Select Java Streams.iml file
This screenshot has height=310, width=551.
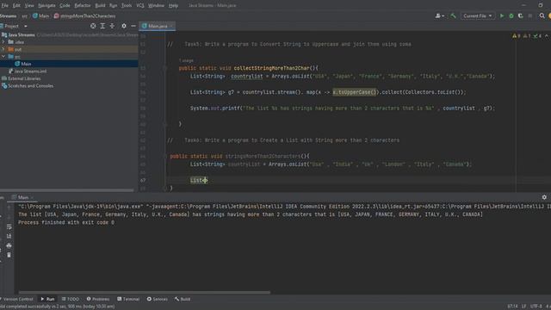click(x=28, y=71)
